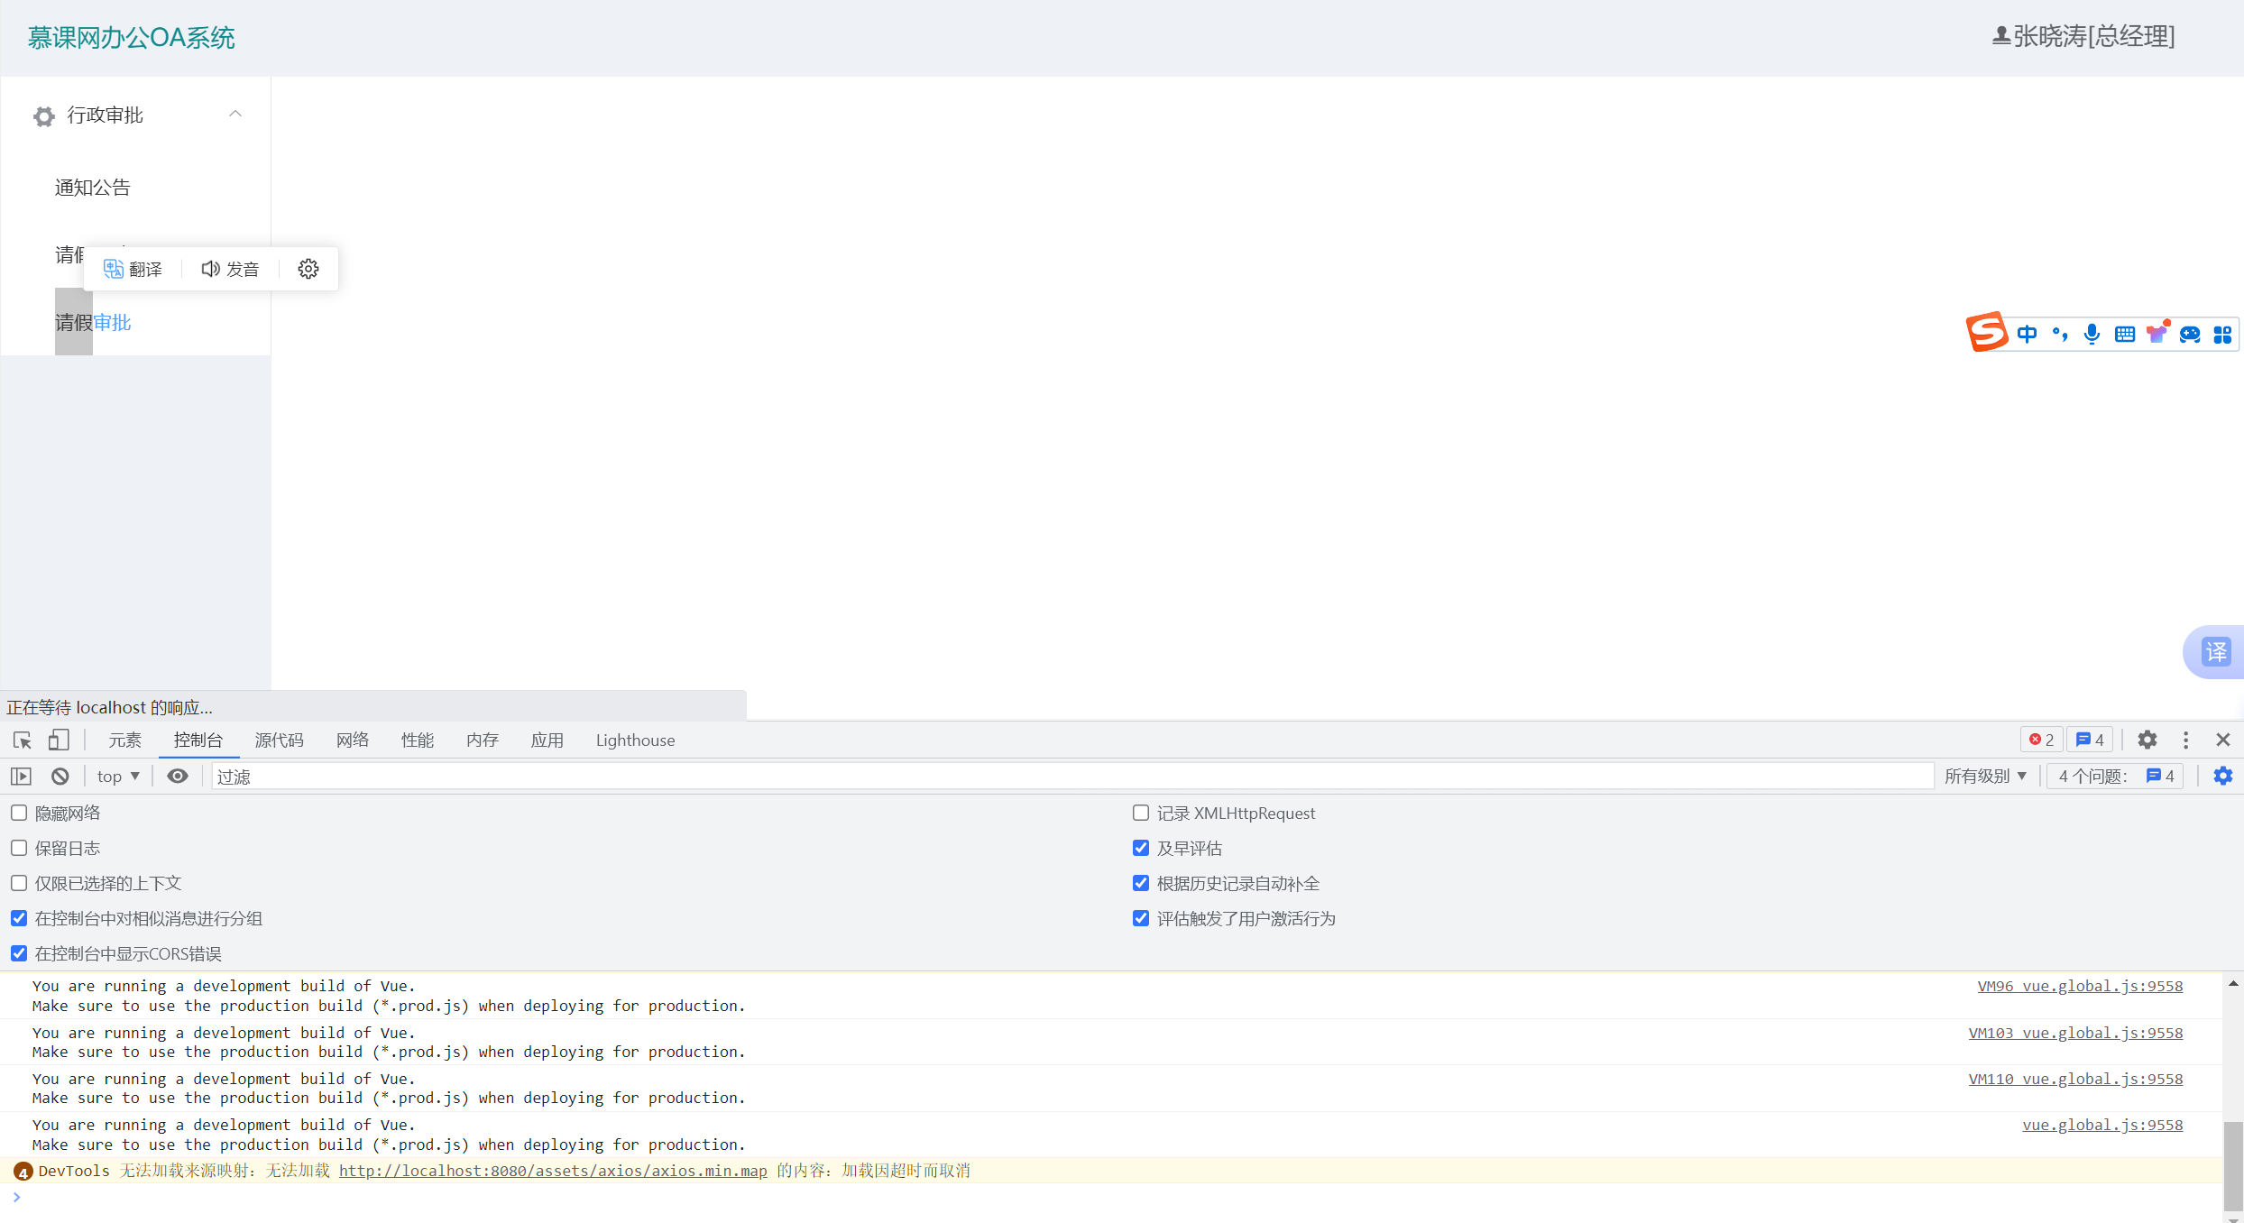Viewport: 2244px width, 1223px height.
Task: Enable the 记录 XMLHttpRequest checkbox
Action: click(1141, 813)
